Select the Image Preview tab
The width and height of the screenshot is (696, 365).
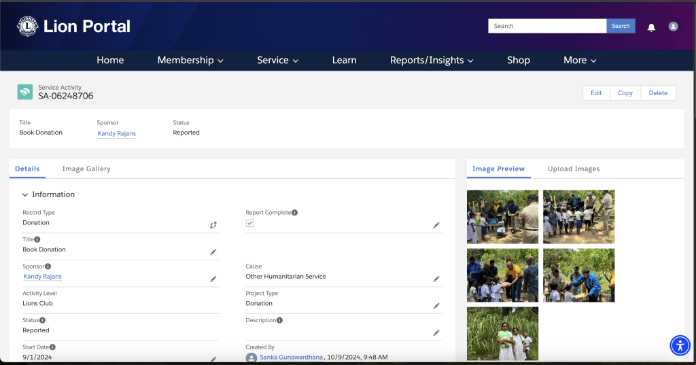(x=498, y=169)
